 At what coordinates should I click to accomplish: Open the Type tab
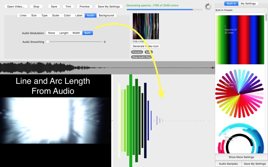45,15
